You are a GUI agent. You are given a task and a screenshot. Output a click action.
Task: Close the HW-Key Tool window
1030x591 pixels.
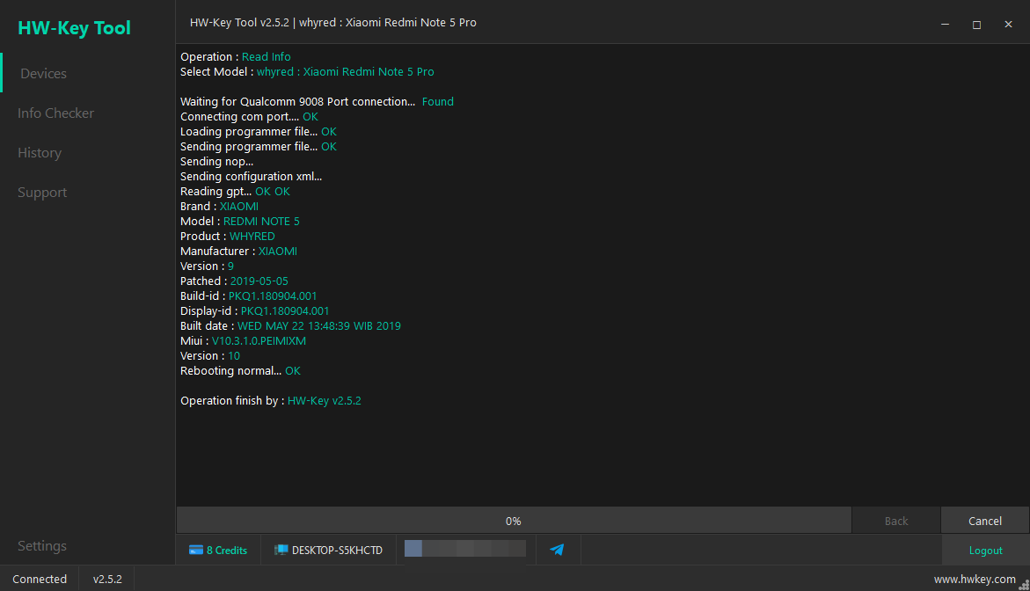(x=1008, y=25)
